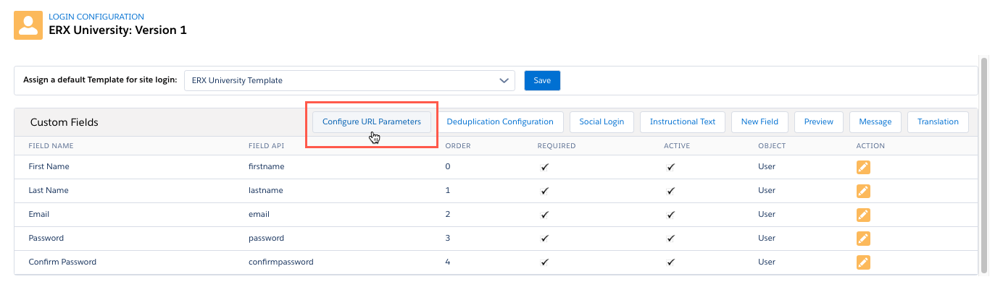Edit the First Name field pencil icon
Image resolution: width=1003 pixels, height=287 pixels.
pos(863,167)
